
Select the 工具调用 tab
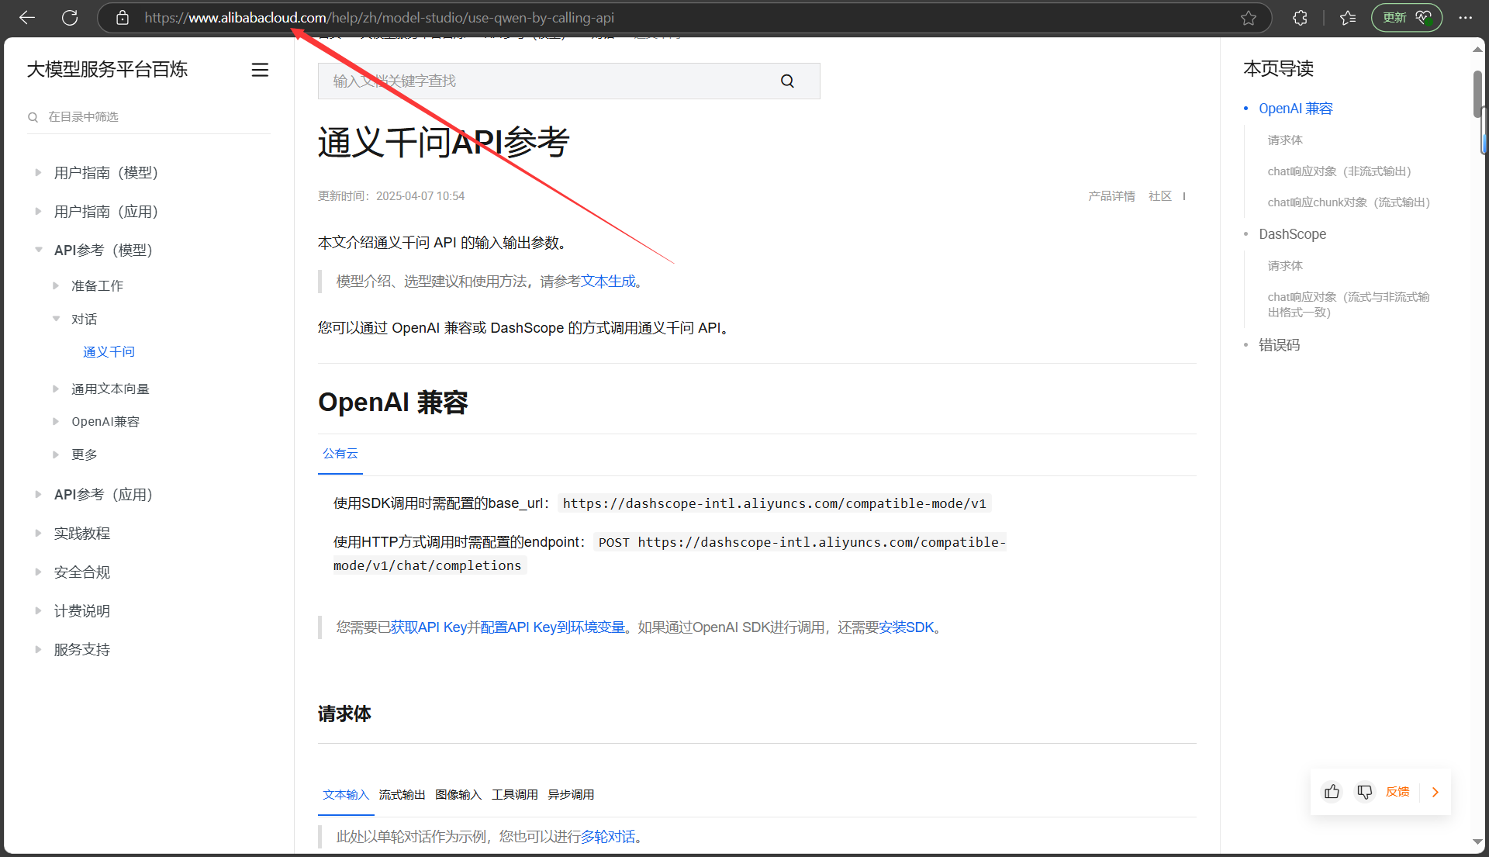click(514, 794)
